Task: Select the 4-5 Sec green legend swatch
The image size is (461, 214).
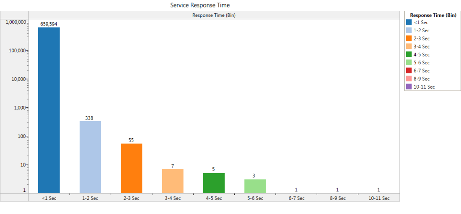Action: point(409,54)
